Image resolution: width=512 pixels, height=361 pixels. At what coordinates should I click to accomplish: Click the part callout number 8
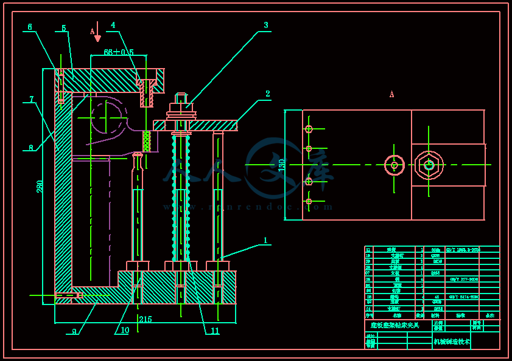click(31, 148)
